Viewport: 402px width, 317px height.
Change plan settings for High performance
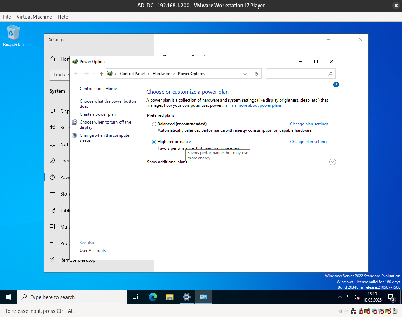point(309,142)
